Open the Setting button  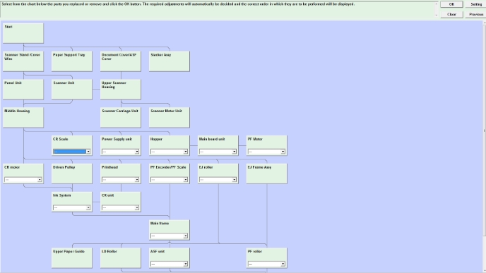click(476, 4)
